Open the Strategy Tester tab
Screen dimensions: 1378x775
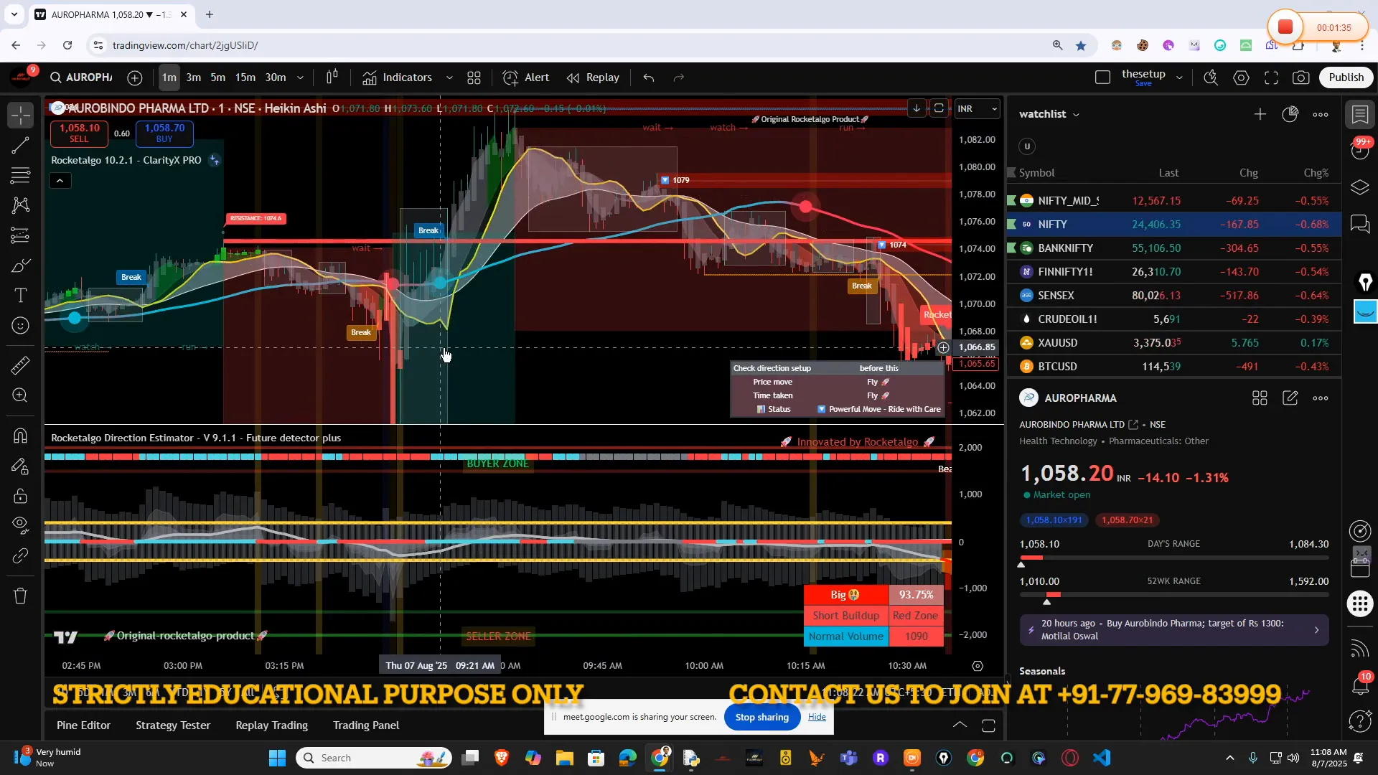click(173, 725)
